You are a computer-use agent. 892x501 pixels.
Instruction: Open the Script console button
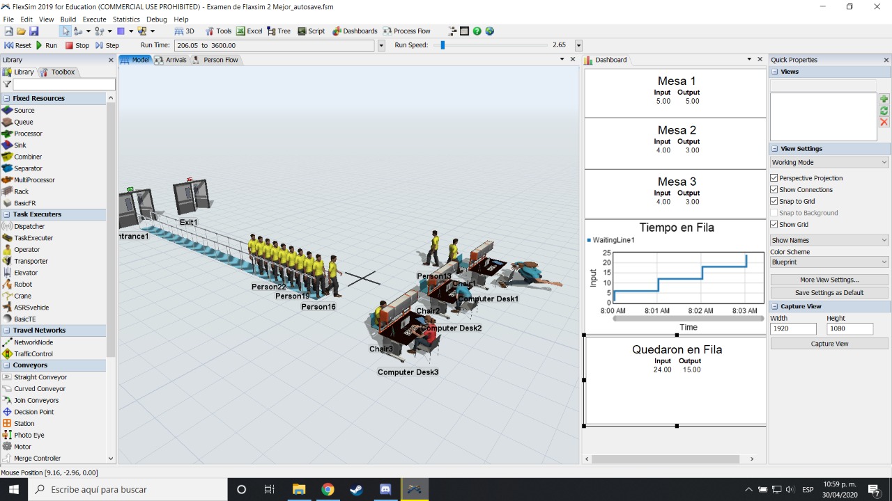pos(311,31)
